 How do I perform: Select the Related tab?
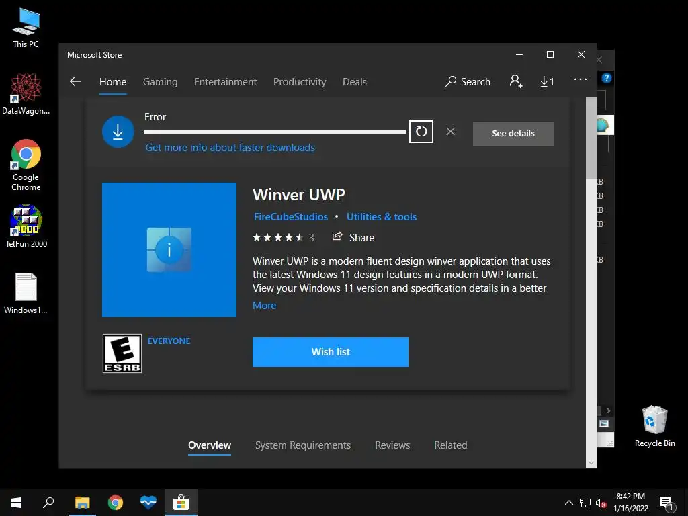pos(451,445)
